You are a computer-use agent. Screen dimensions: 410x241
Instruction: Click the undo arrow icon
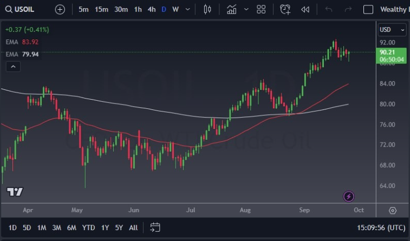coord(329,9)
